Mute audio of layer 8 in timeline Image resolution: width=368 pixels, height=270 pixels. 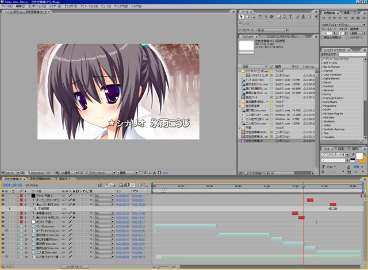point(6,231)
